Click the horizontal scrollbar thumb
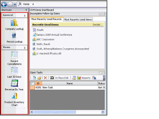The height and width of the screenshot is (119, 159). [x=55, y=112]
